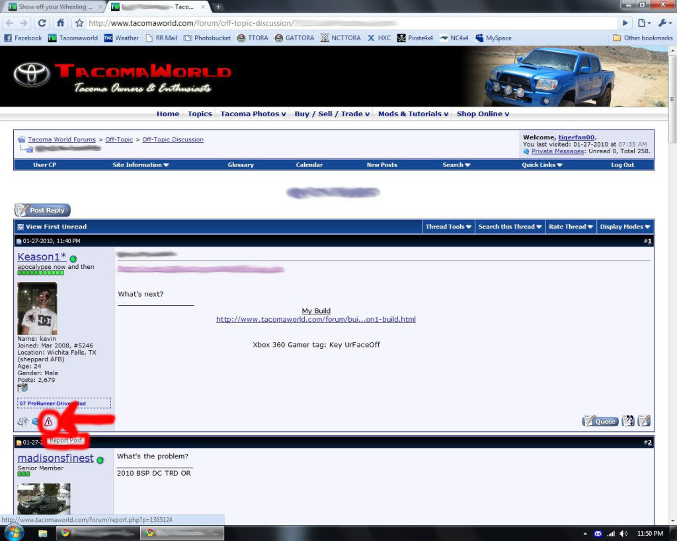Open the HXC bookmark
Image resolution: width=677 pixels, height=541 pixels.
pyautogui.click(x=379, y=38)
